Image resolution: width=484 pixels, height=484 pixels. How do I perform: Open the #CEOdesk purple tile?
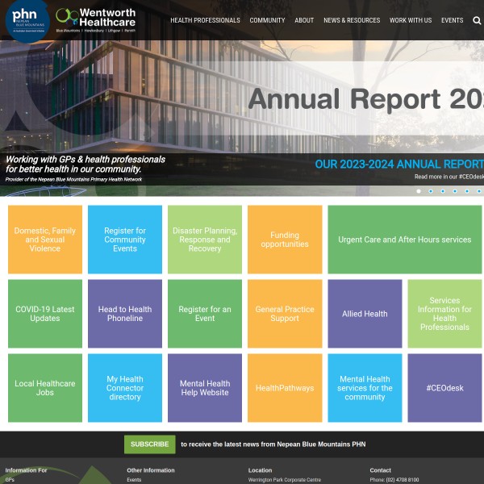pos(444,388)
